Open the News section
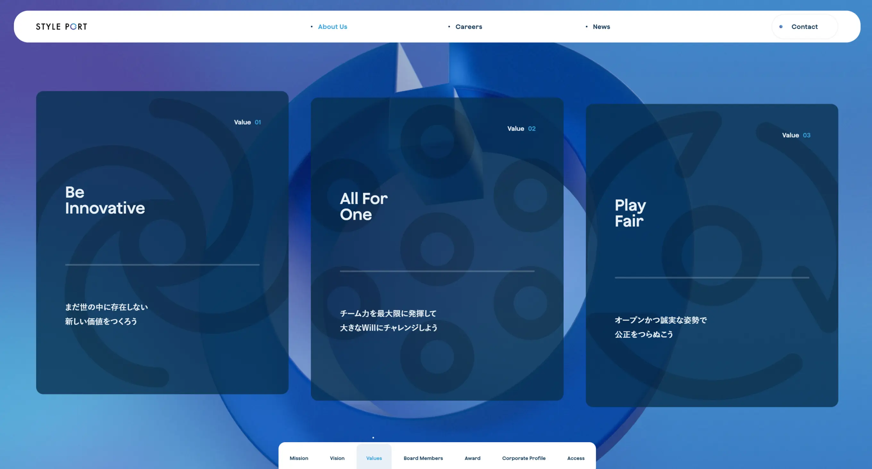This screenshot has width=872, height=469. 601,26
